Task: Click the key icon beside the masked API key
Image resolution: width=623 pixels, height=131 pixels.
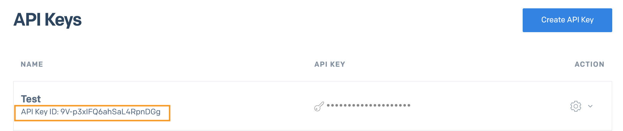Action: coord(319,106)
